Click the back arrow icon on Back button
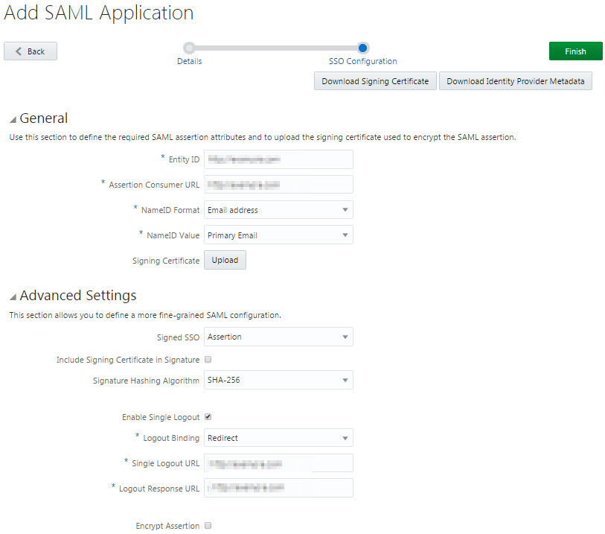Viewport: 605px width, 534px height. 20,51
